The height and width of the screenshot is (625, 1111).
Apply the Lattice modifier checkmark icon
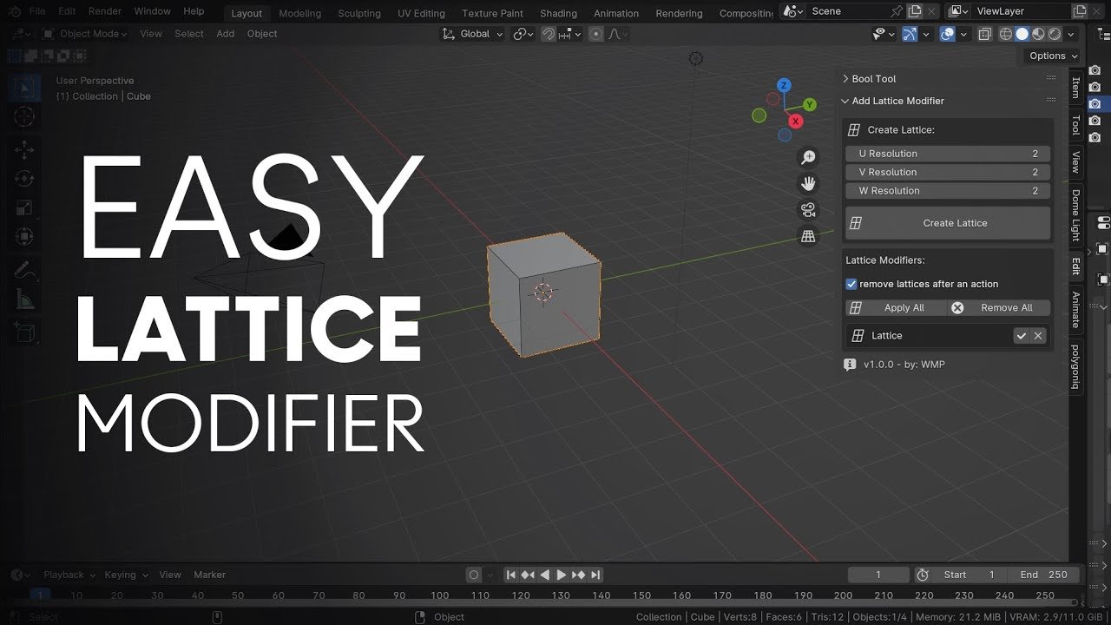(1022, 336)
